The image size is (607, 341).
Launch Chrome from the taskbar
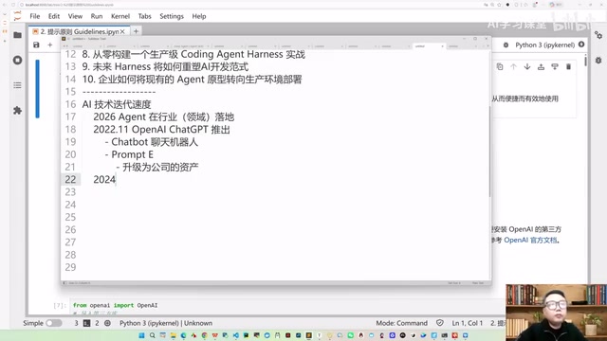tap(205, 335)
